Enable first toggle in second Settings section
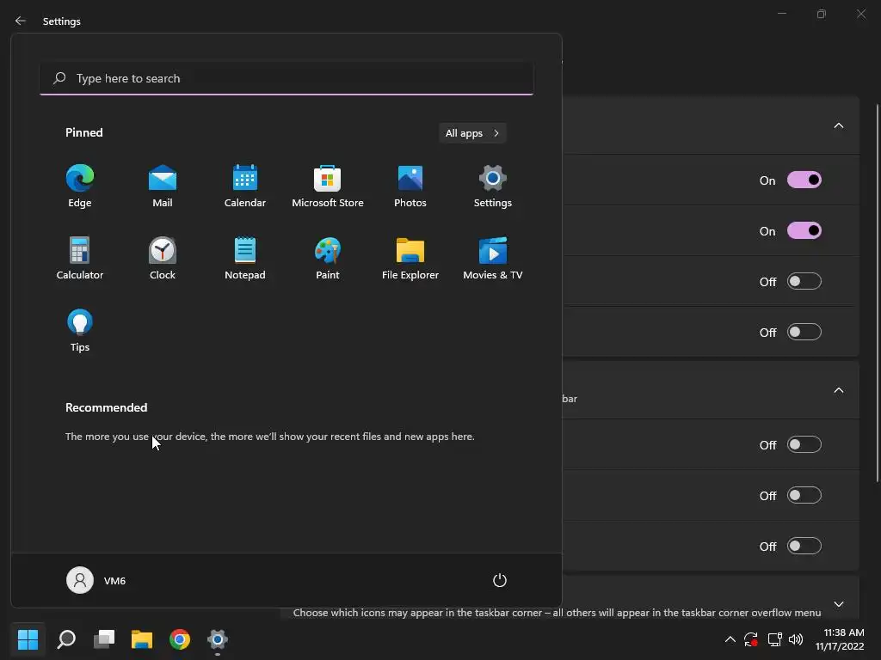881x660 pixels. point(804,444)
